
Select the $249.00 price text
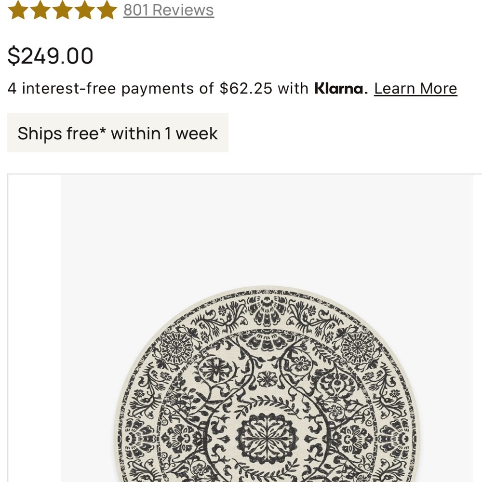coord(51,55)
